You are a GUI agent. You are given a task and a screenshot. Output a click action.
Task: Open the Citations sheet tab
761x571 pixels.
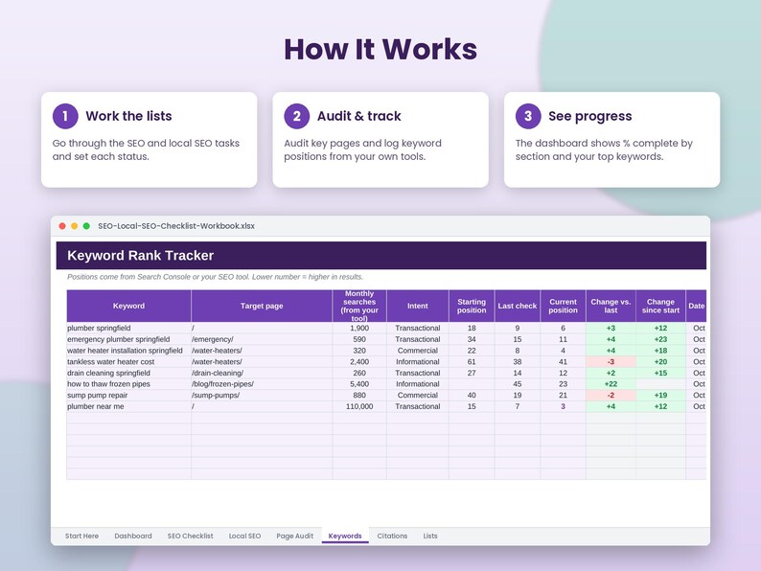[392, 536]
